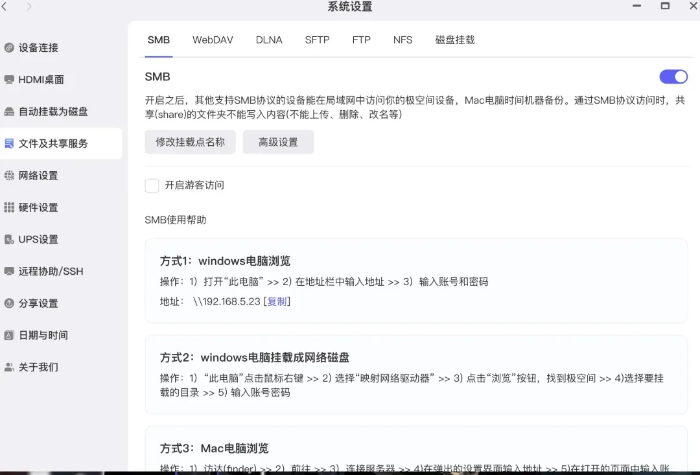Click the 自动挂载为磁盘 disk icon

tap(9, 111)
